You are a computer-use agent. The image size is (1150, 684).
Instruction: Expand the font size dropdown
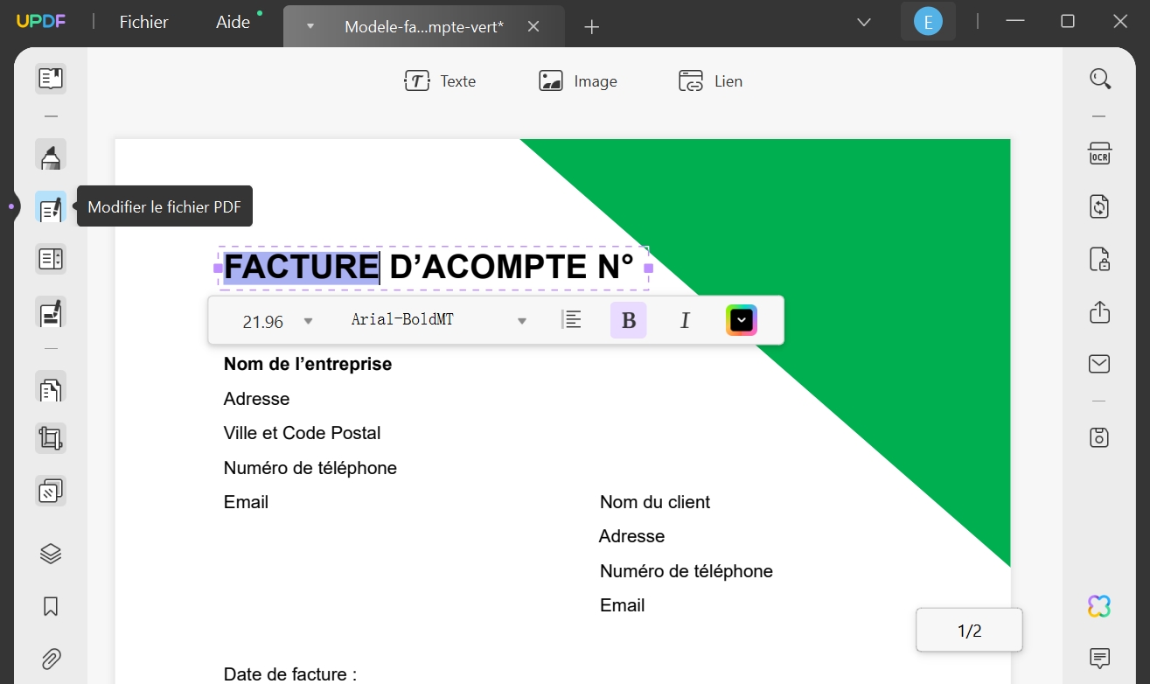pos(308,321)
